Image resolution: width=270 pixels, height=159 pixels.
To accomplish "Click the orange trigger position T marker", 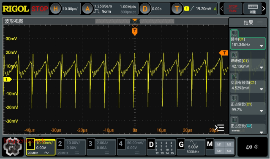I will pyautogui.click(x=135, y=32).
